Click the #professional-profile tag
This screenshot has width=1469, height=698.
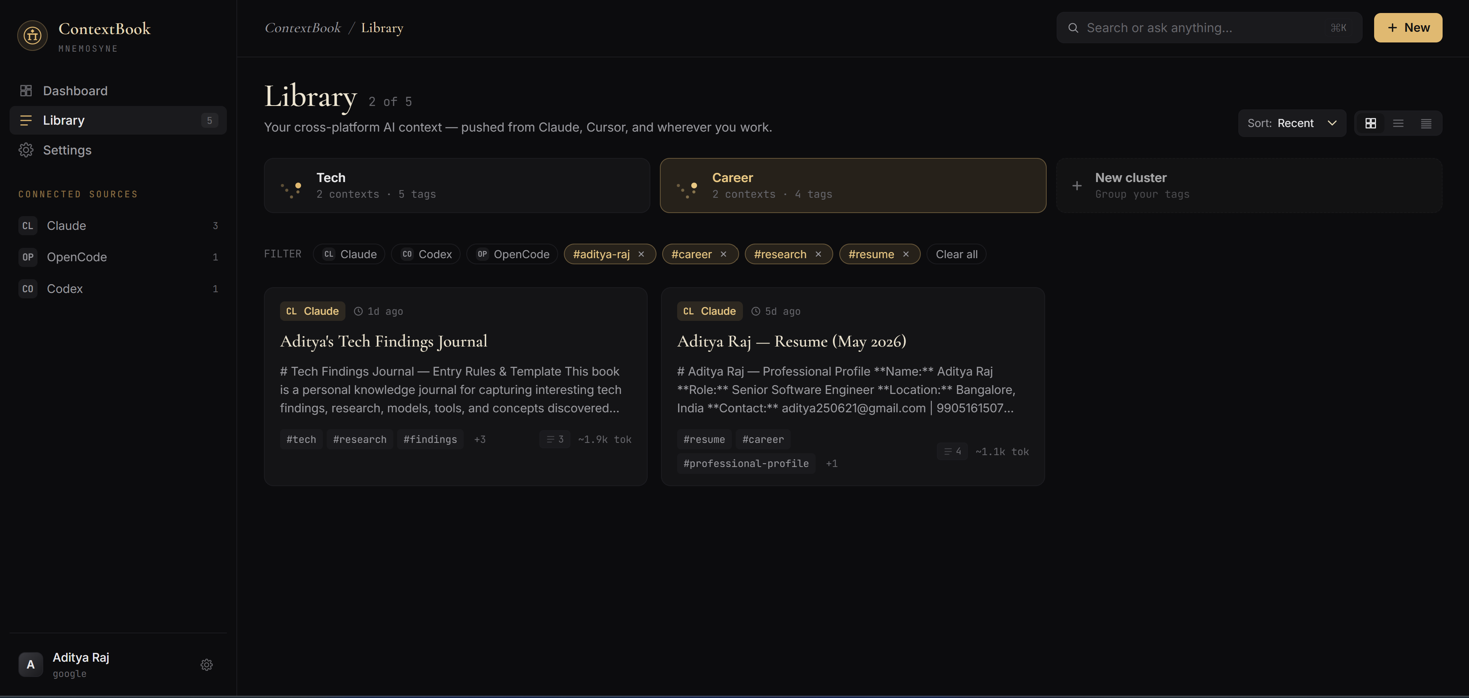[x=746, y=464]
